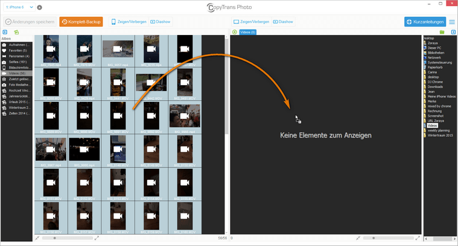
Task: Click the iPhone-side Zeigen/Verbergen button
Action: click(x=129, y=22)
